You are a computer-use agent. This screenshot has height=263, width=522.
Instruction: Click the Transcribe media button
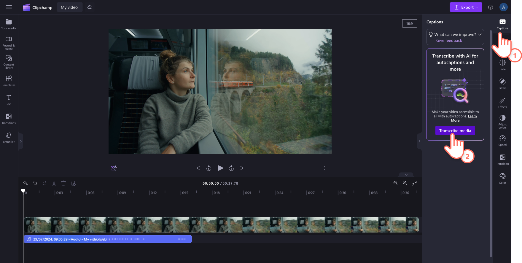(455, 130)
